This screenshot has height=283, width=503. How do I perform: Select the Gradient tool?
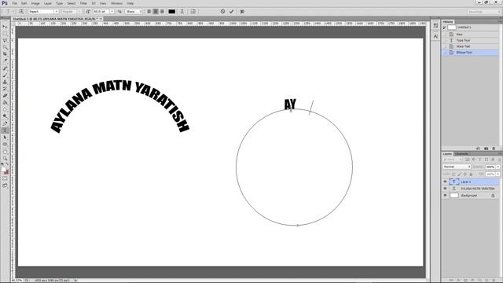[x=5, y=103]
